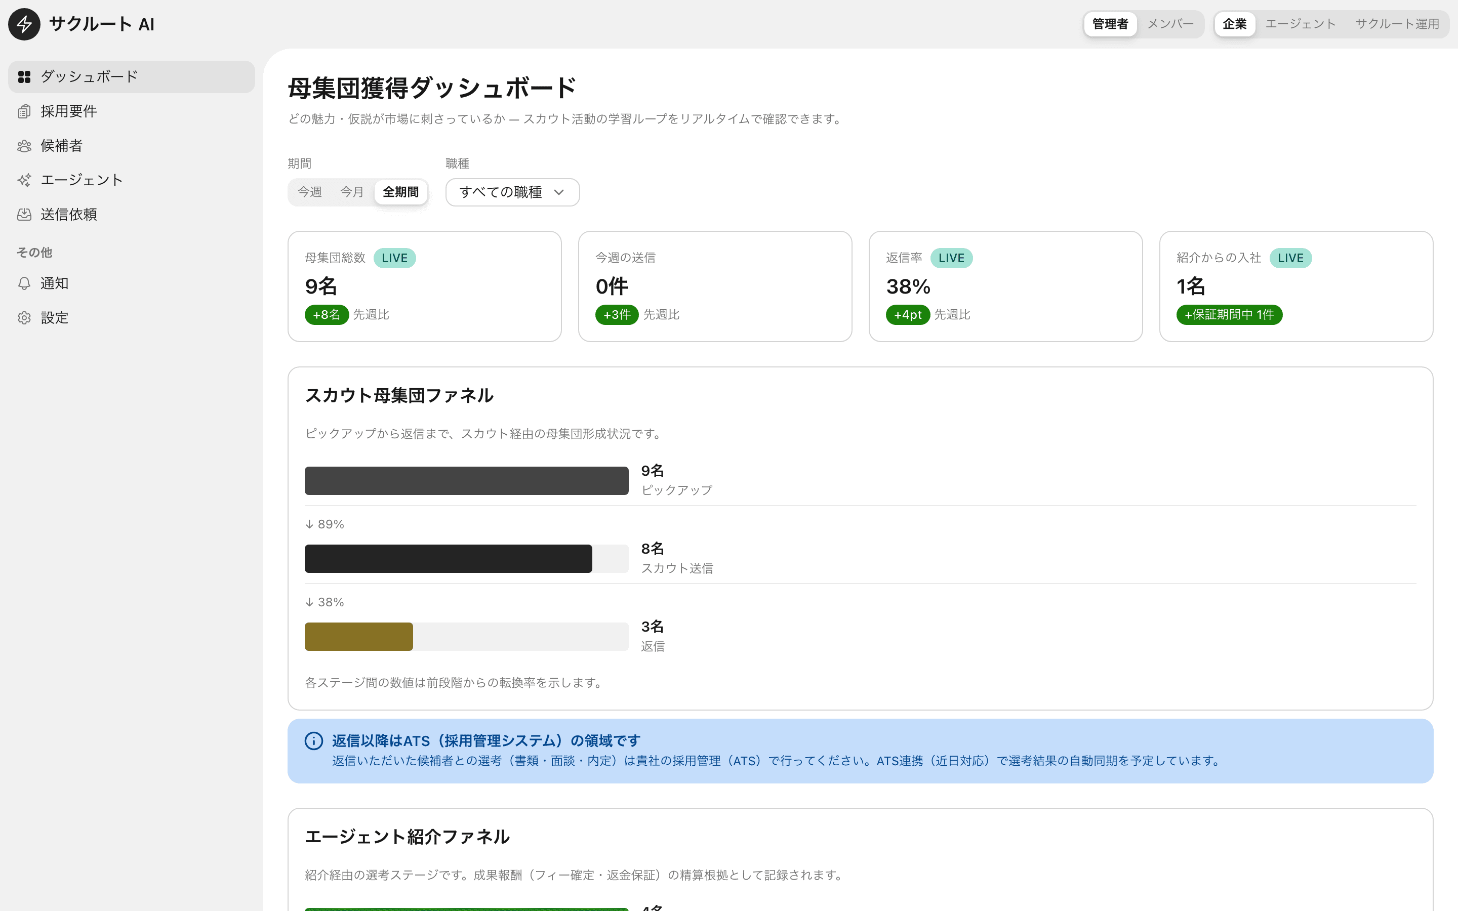The width and height of the screenshot is (1458, 911).
Task: Click the +保証期間中 1件 badge
Action: tap(1229, 314)
